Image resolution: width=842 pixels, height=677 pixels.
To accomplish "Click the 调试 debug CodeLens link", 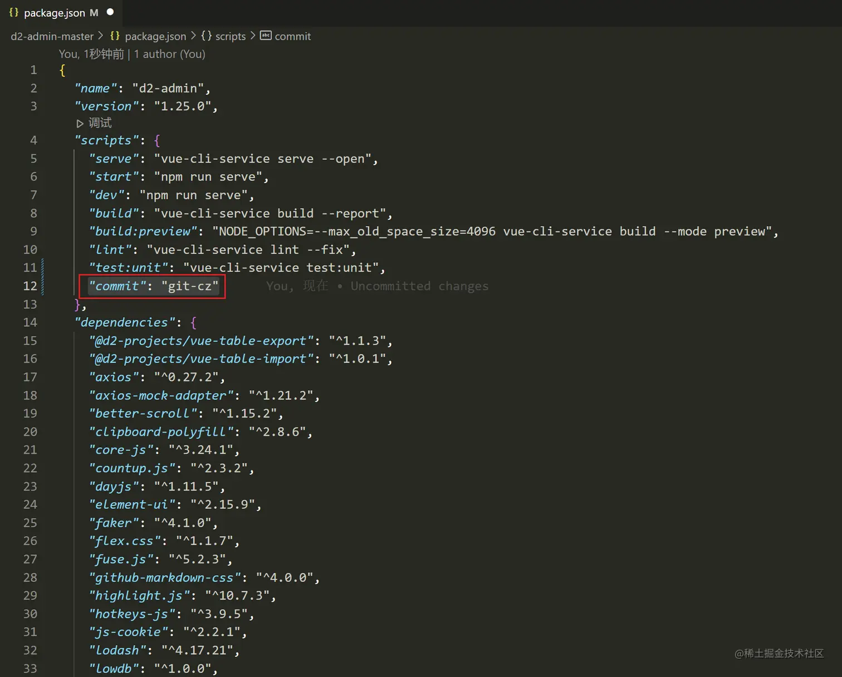I will [x=100, y=123].
